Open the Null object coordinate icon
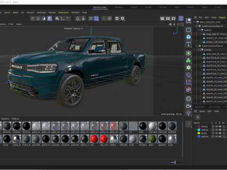The height and width of the screenshot is (170, 227). tap(188, 21)
